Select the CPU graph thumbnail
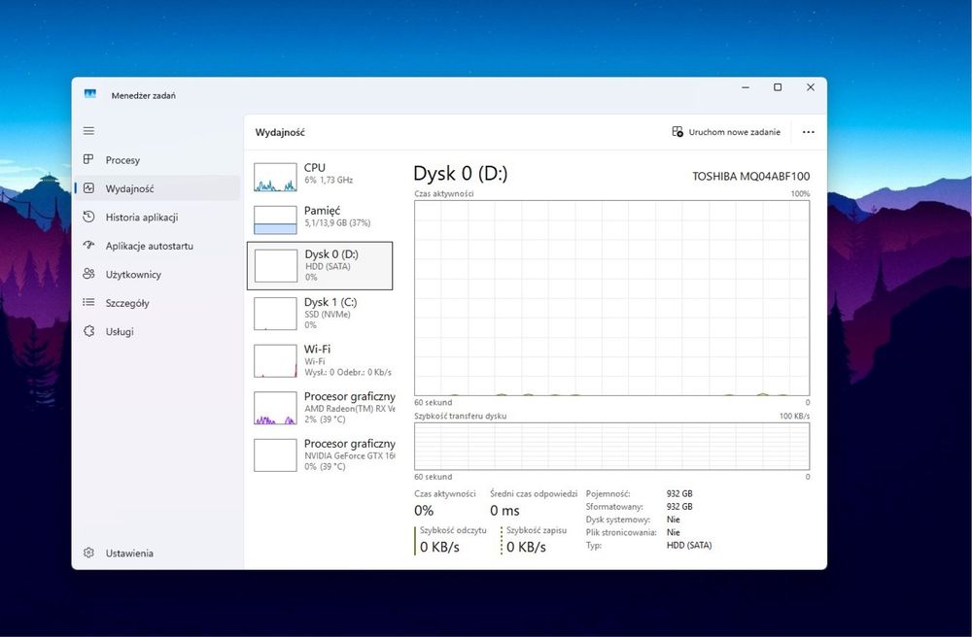Image resolution: width=972 pixels, height=637 pixels. [x=275, y=177]
